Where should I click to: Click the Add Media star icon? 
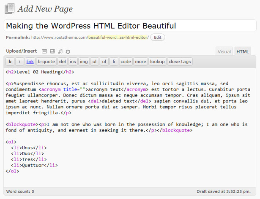pyautogui.click(x=68, y=51)
